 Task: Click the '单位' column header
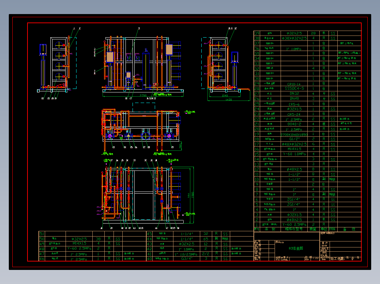[324, 229]
